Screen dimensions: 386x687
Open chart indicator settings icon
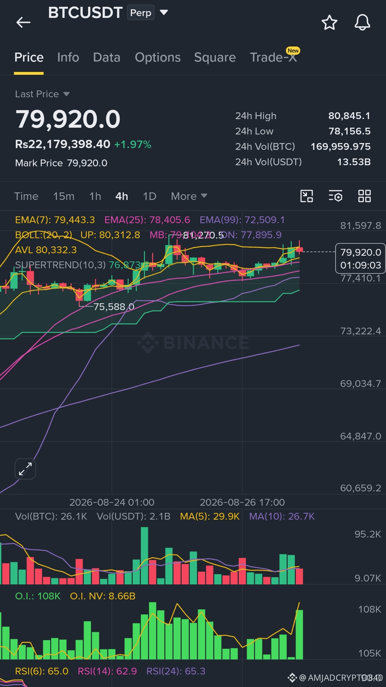[x=336, y=196]
